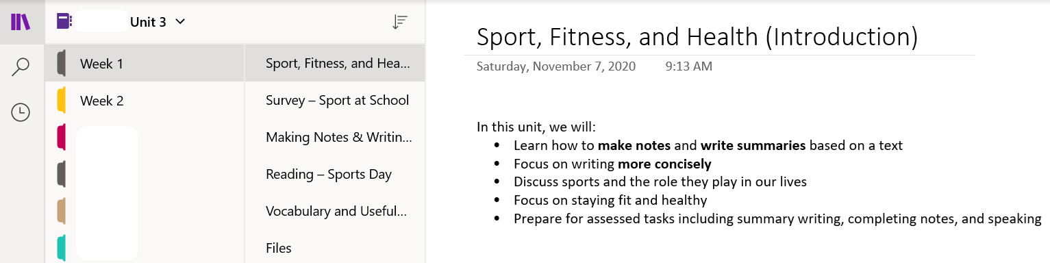Viewport: 1050px width, 263px height.
Task: Open the Week 2 section
Action: (x=145, y=101)
